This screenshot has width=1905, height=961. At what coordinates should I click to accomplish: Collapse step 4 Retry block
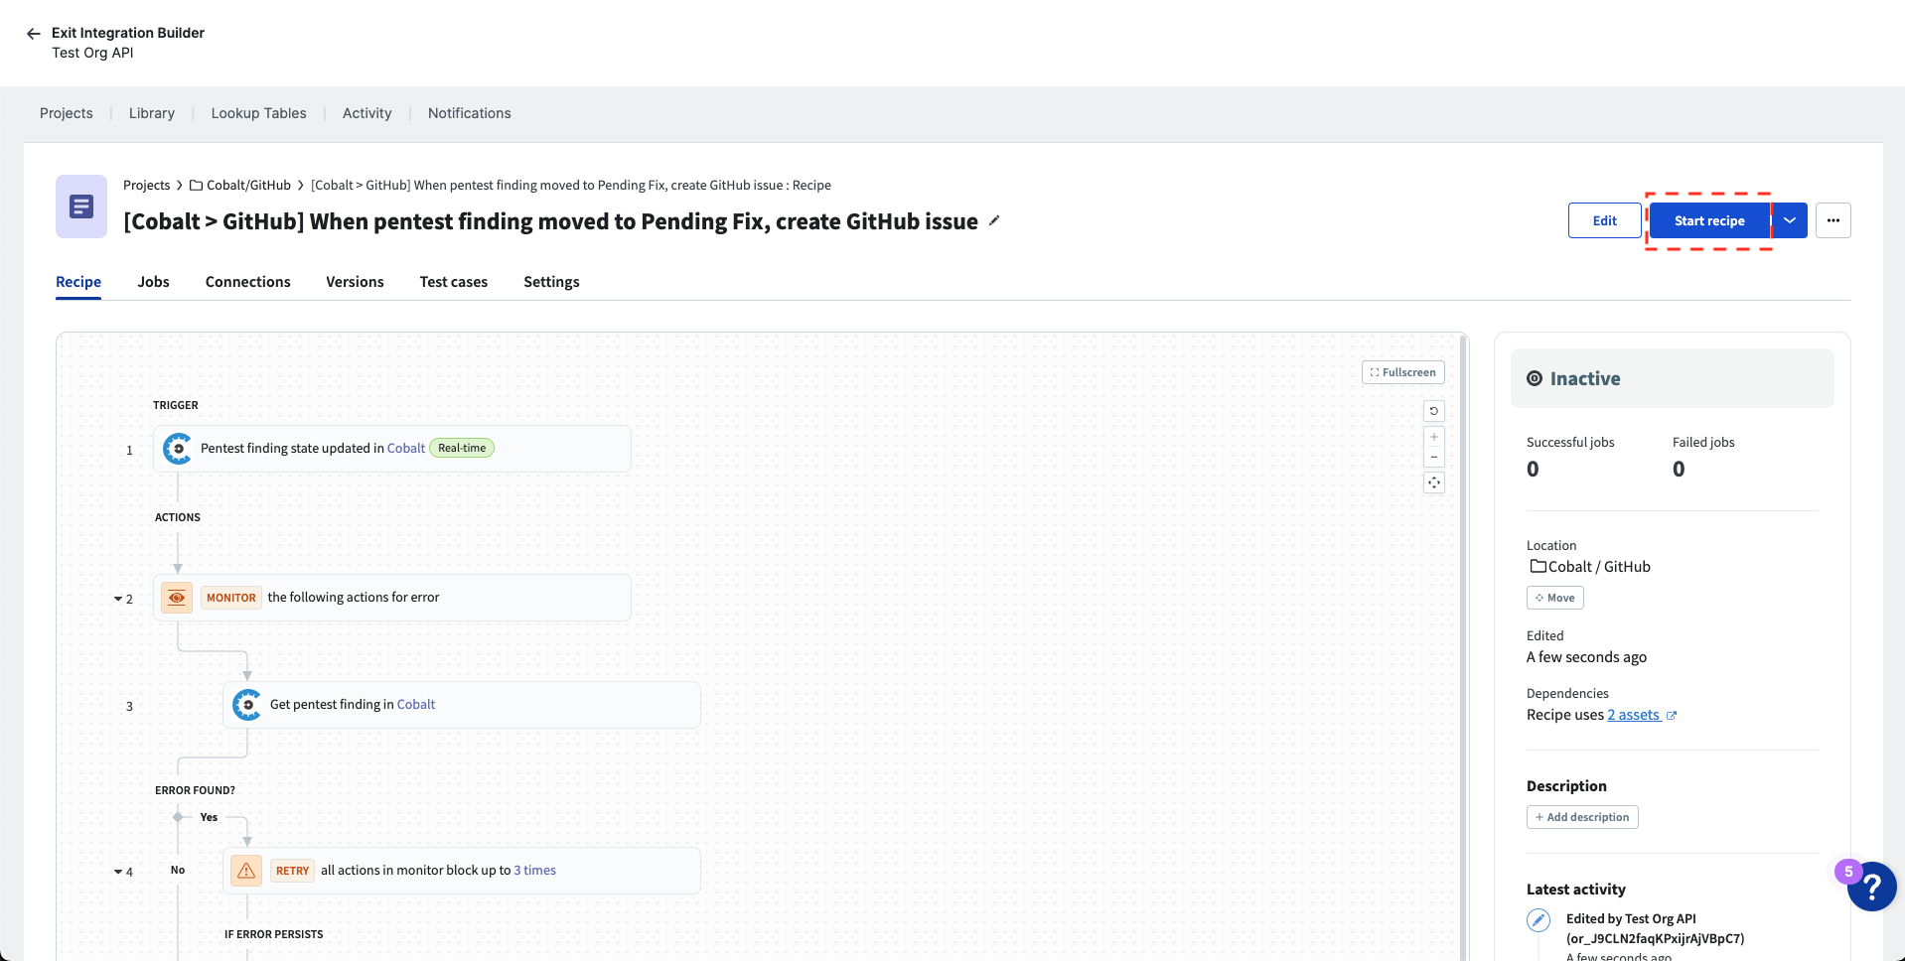point(118,873)
